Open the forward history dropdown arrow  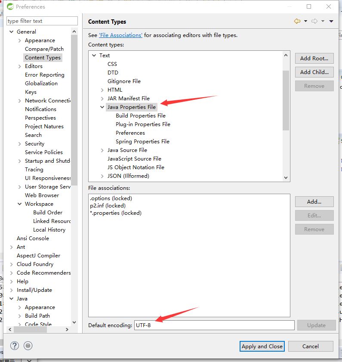point(323,21)
